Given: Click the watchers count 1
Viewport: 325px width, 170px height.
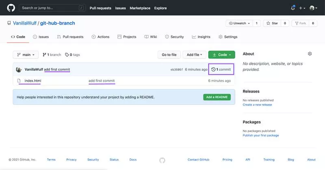Looking at the screenshot, I should [x=257, y=23].
